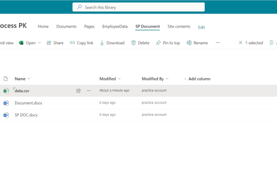Click the Download arrow icon
This screenshot has height=179, width=277.
[102, 43]
